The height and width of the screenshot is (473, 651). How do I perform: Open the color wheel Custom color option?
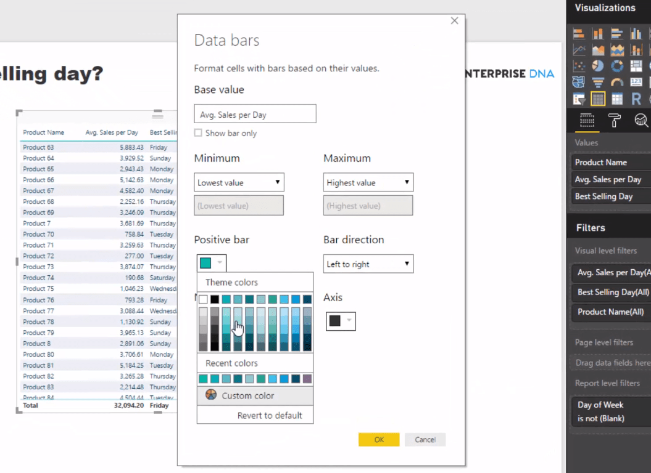pyautogui.click(x=255, y=395)
